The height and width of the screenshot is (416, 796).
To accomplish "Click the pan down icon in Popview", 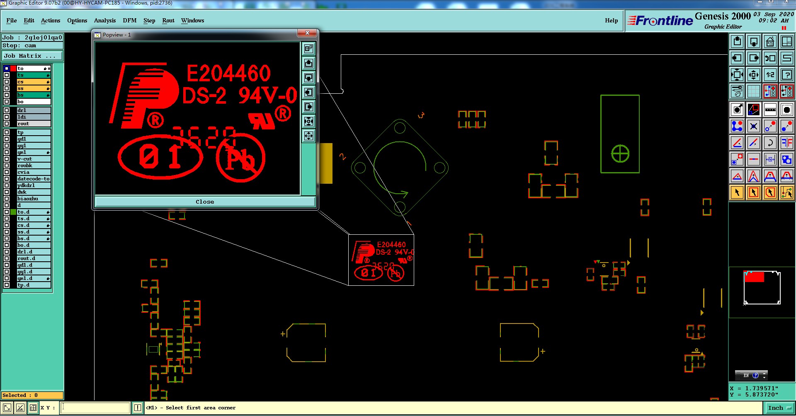I will (308, 78).
